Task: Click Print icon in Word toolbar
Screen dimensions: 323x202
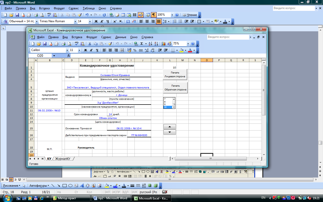Action: (36, 15)
